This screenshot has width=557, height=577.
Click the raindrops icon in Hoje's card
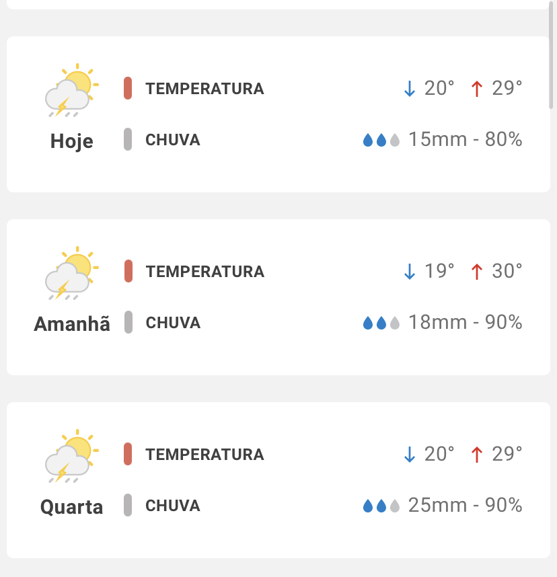pyautogui.click(x=381, y=140)
